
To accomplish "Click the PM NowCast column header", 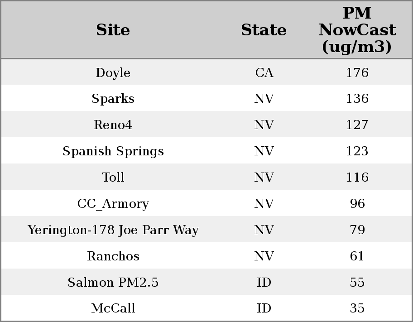I will pyautogui.click(x=357, y=30).
